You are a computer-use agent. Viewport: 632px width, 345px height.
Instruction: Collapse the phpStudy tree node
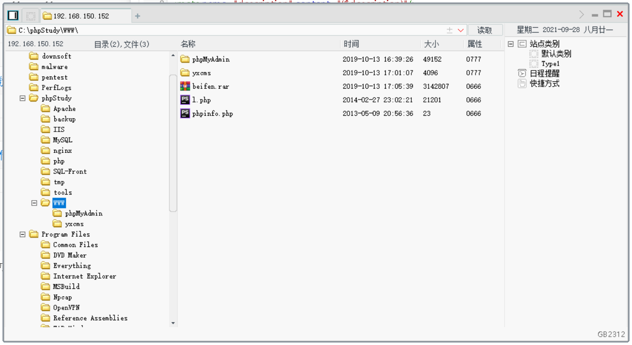(x=22, y=98)
